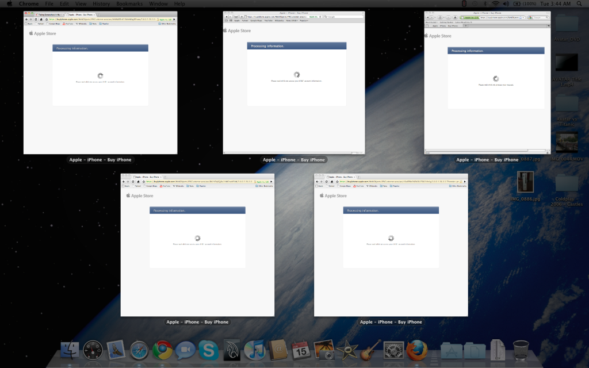
Task: Launch Firefox from the Dock
Action: [416, 350]
